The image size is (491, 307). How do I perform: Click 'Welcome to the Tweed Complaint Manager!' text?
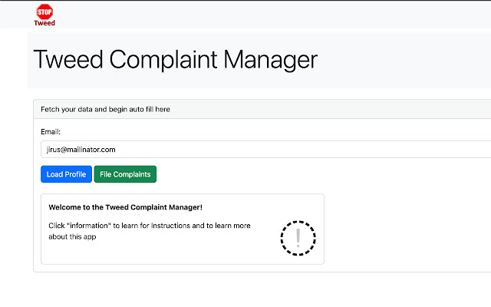pyautogui.click(x=126, y=207)
